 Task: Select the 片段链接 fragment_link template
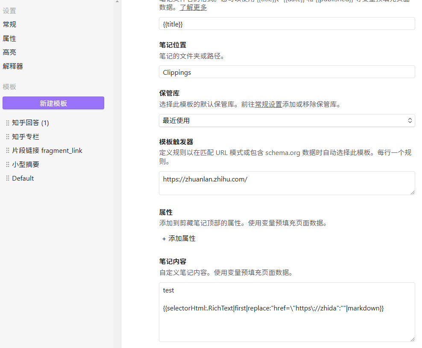pyautogui.click(x=47, y=150)
